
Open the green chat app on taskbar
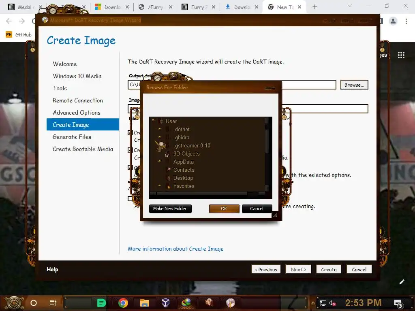[101, 303]
